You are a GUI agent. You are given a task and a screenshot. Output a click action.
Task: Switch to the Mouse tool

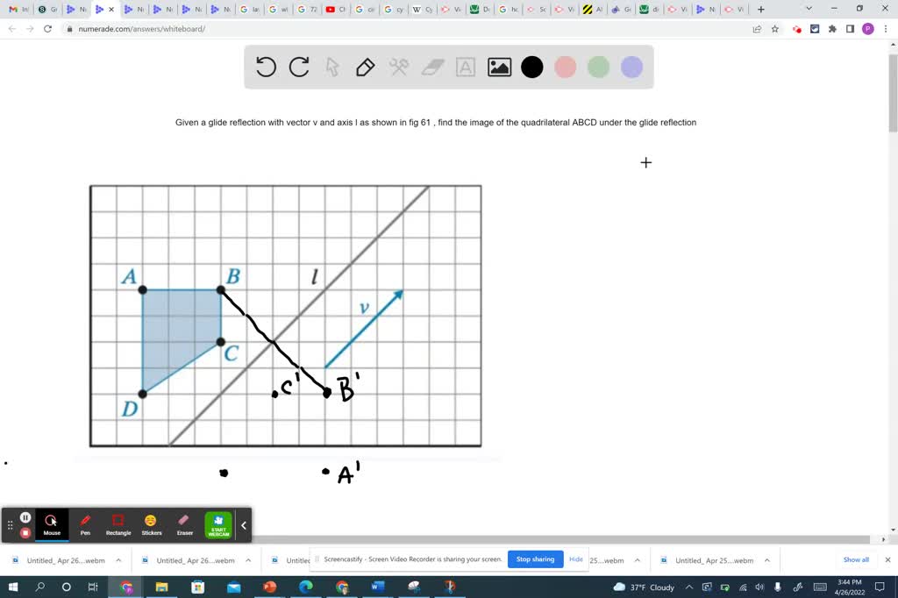(x=52, y=522)
